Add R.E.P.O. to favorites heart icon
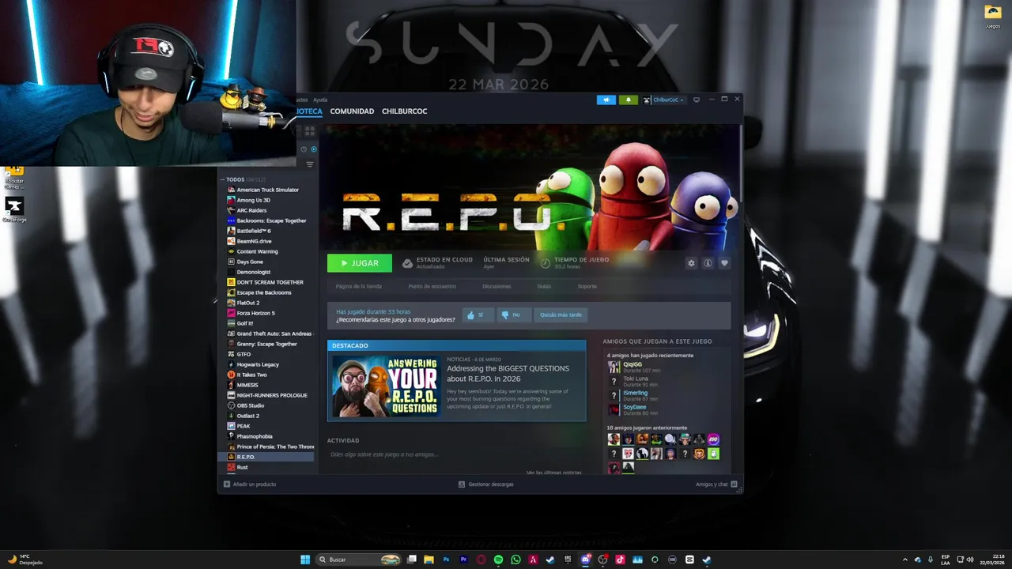 point(724,263)
